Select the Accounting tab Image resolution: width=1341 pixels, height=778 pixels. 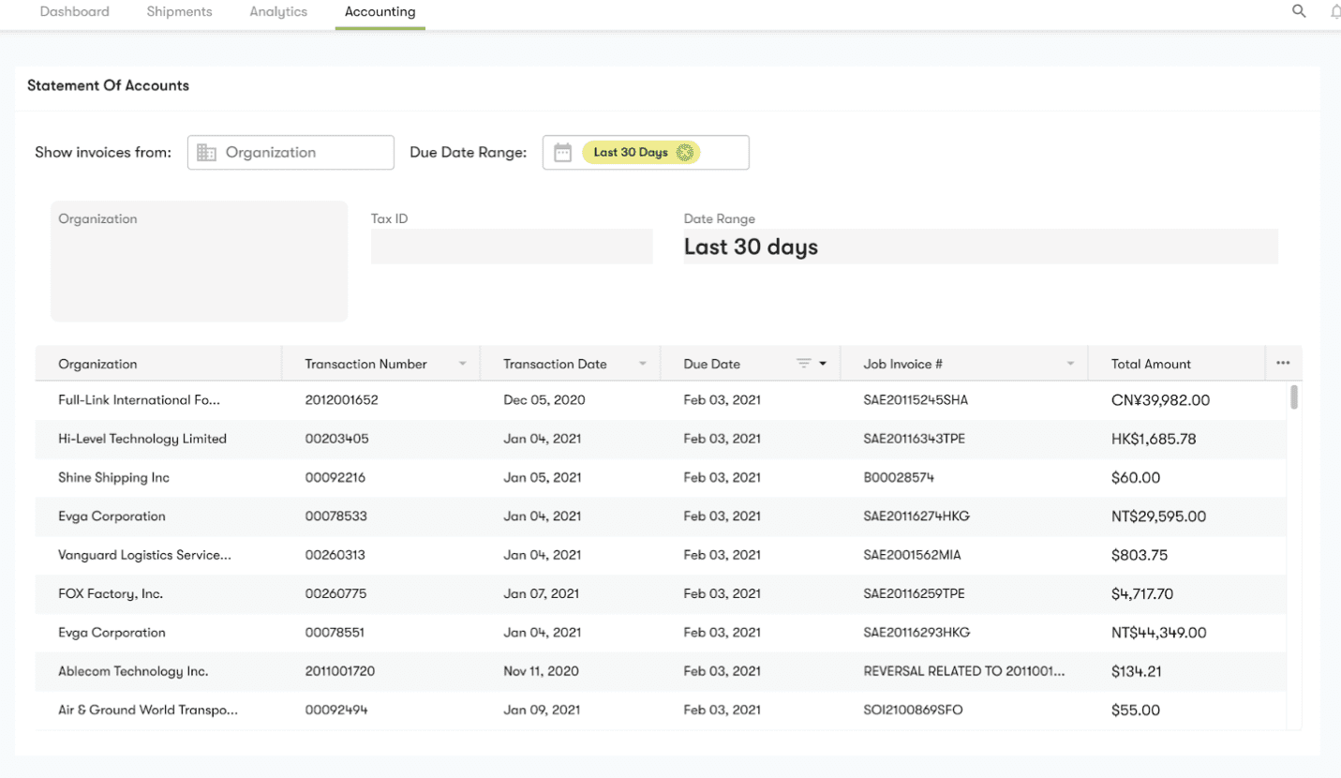tap(380, 12)
